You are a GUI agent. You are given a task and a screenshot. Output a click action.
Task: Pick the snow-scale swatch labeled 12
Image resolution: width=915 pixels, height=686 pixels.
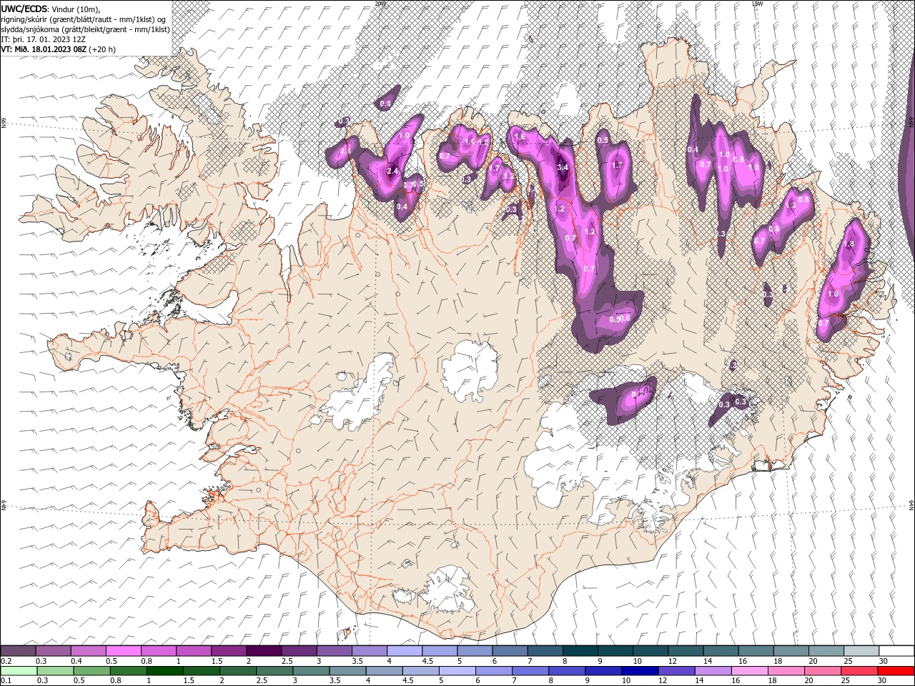tap(684, 651)
